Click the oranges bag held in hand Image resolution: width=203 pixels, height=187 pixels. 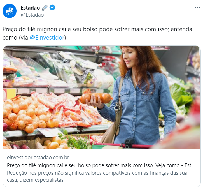click(96, 98)
